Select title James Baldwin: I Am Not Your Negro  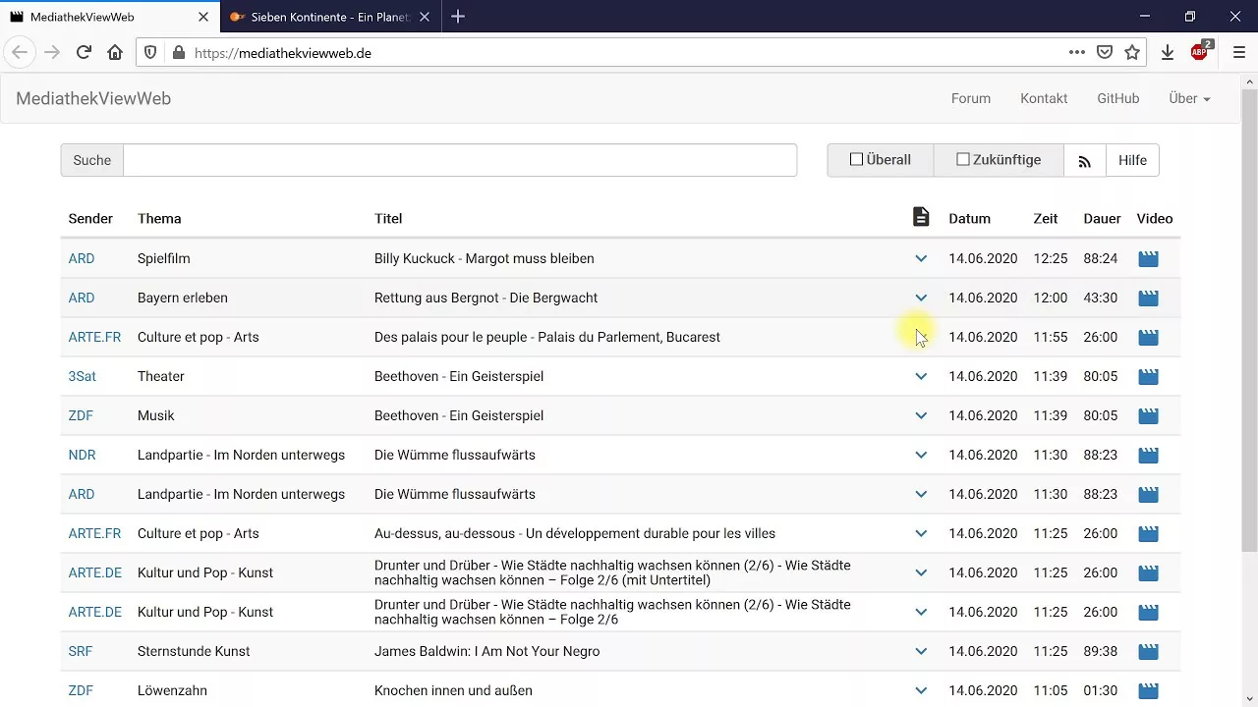click(486, 652)
